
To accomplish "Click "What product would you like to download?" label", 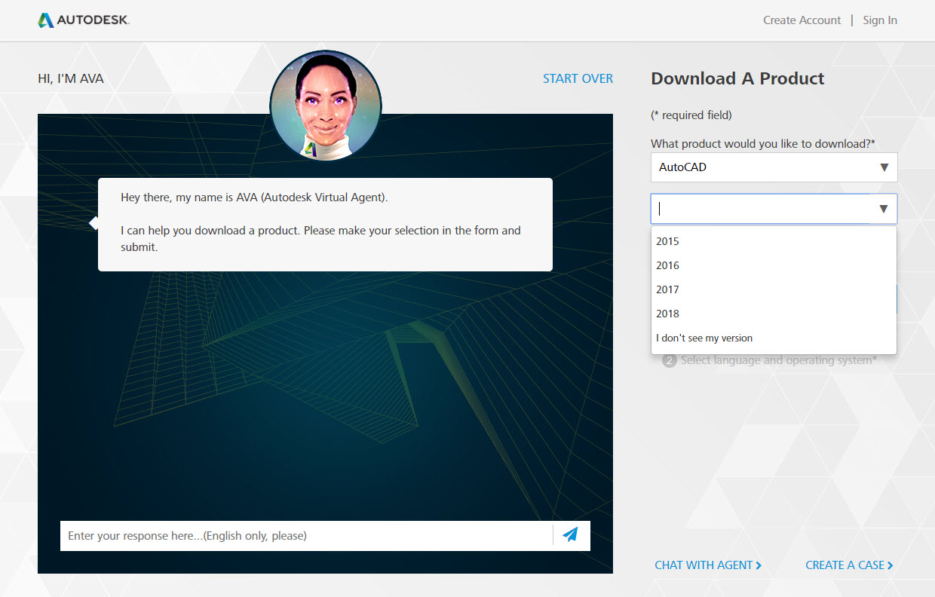I will coord(763,143).
